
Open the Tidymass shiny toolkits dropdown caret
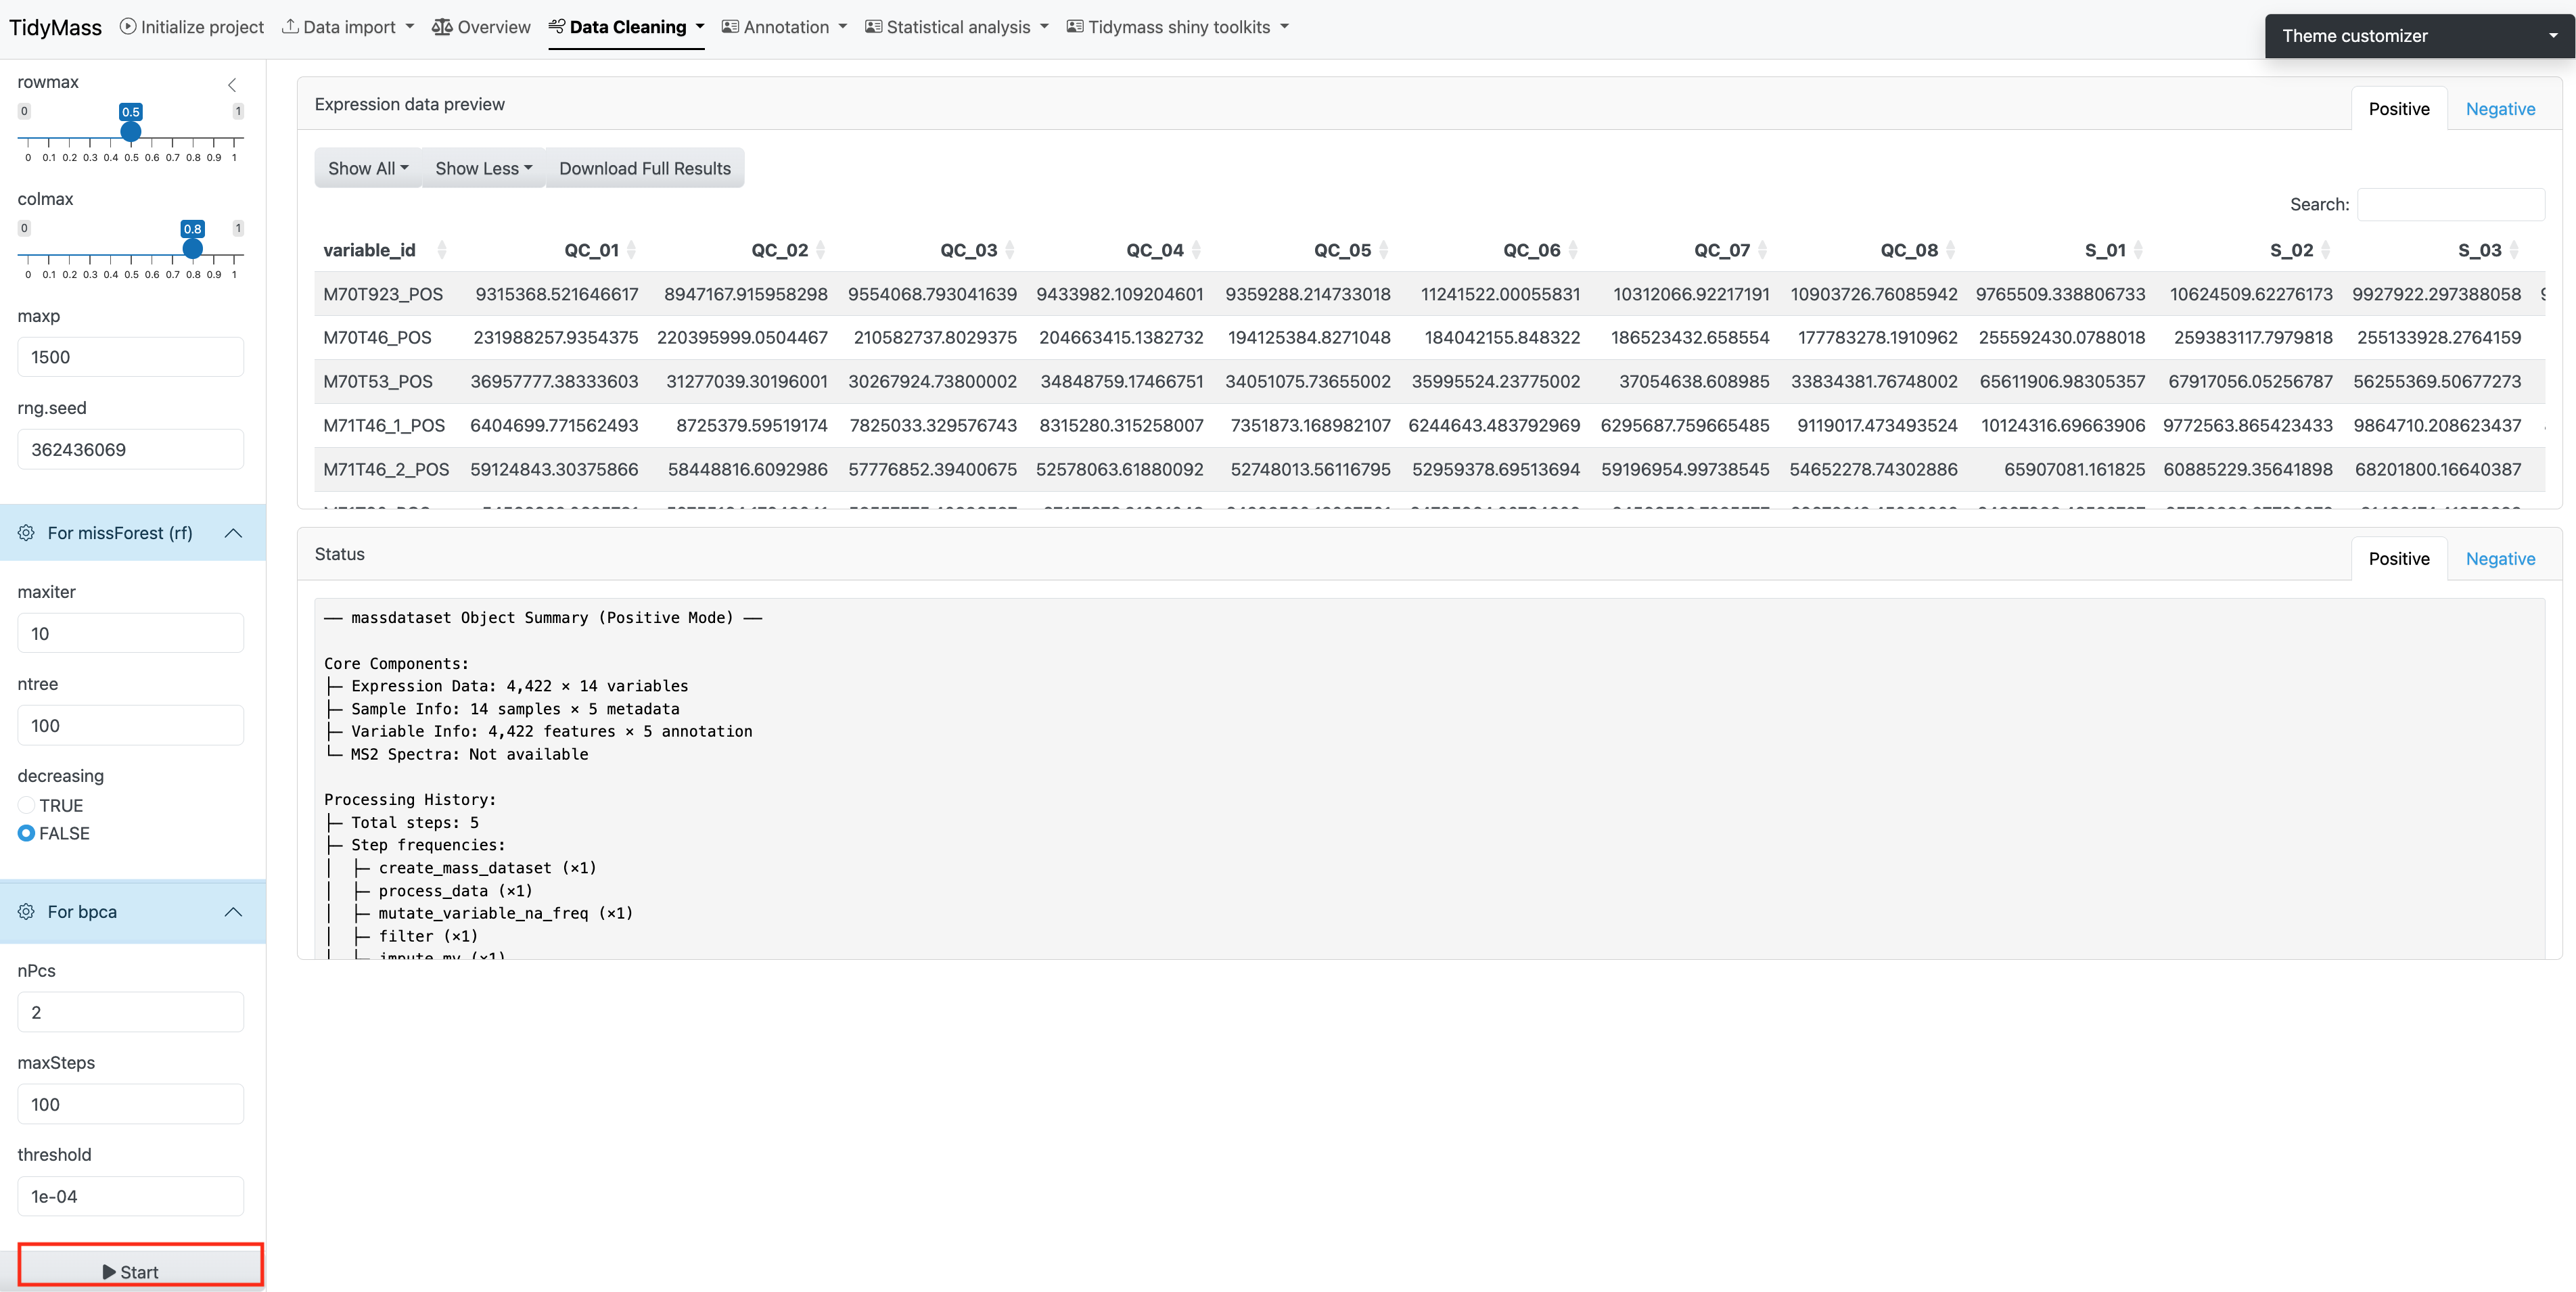(x=1284, y=27)
